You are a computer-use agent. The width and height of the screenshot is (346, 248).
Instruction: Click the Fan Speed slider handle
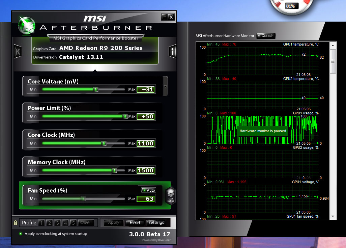click(x=83, y=198)
